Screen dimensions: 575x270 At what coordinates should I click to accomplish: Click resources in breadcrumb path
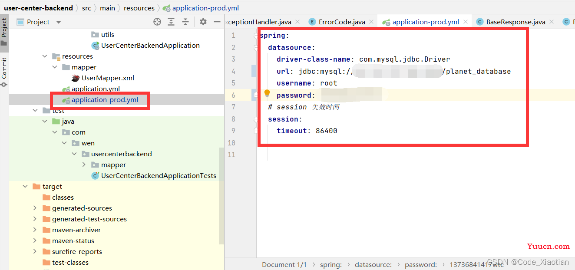point(139,8)
